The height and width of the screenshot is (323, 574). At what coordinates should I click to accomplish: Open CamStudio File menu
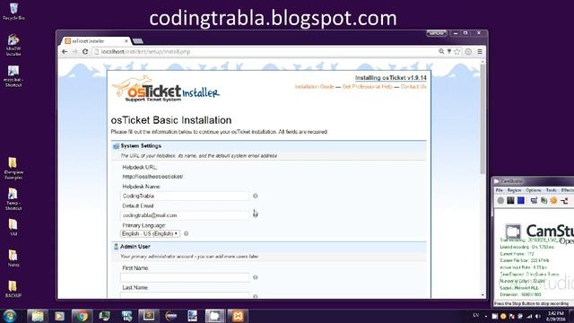tap(500, 190)
